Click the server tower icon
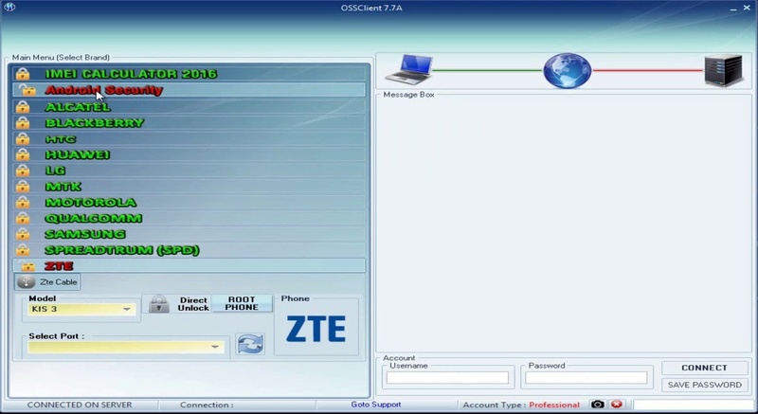Image resolution: width=758 pixels, height=414 pixels. 723,70
